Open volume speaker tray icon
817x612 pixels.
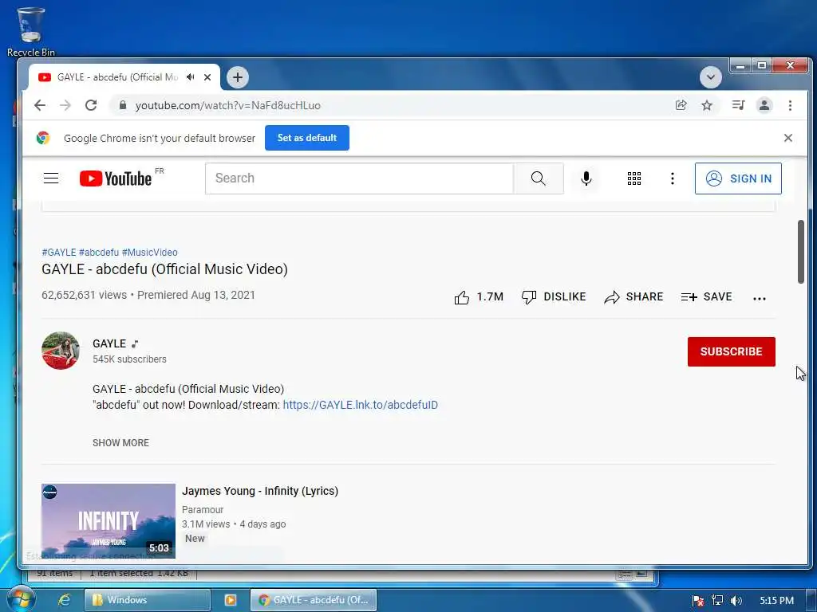736,601
